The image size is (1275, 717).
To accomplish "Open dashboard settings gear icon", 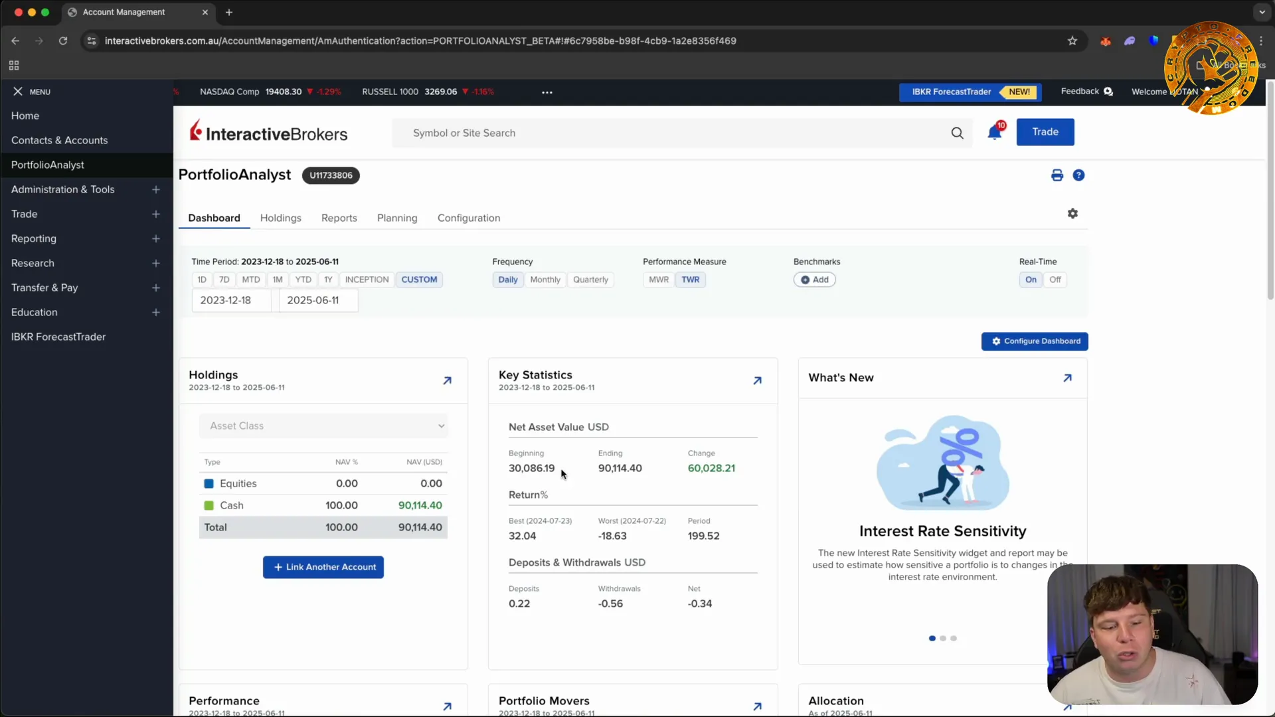I will pos(1072,213).
